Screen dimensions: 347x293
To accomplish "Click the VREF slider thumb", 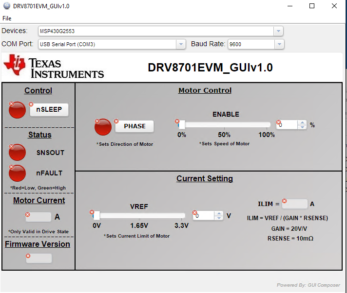I will tap(96, 216).
